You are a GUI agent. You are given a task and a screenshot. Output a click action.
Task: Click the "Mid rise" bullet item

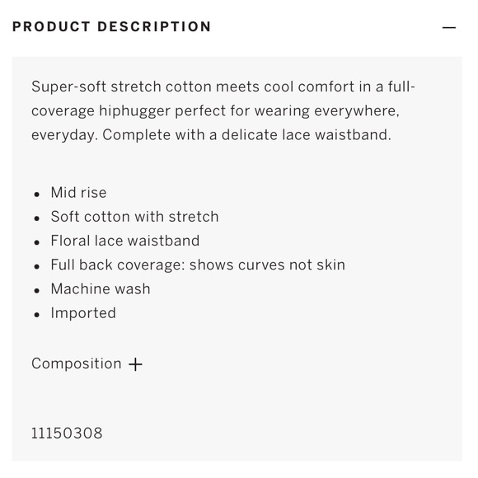point(78,192)
